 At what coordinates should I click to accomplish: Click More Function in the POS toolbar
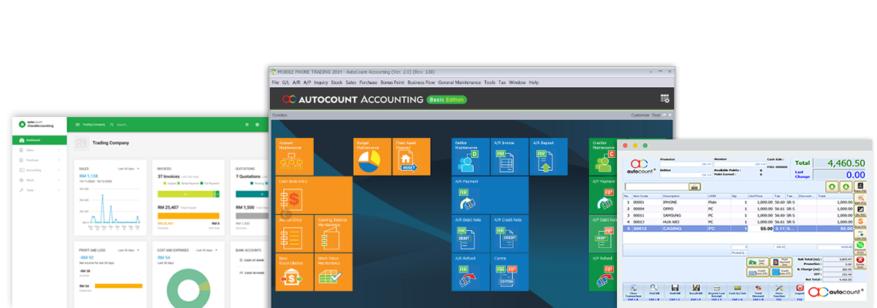(x=779, y=292)
